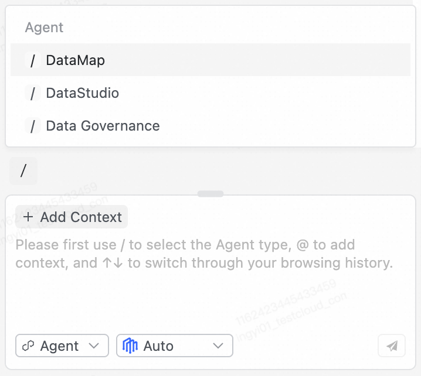Click the plus icon in Add Context

point(28,217)
